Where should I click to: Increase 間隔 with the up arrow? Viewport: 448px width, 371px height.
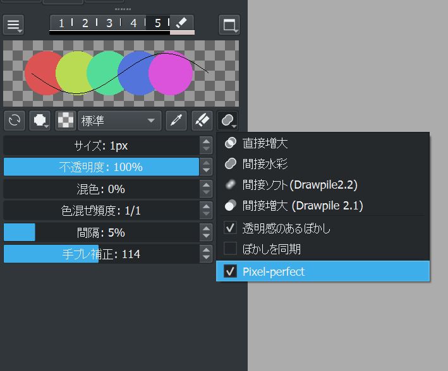click(206, 228)
